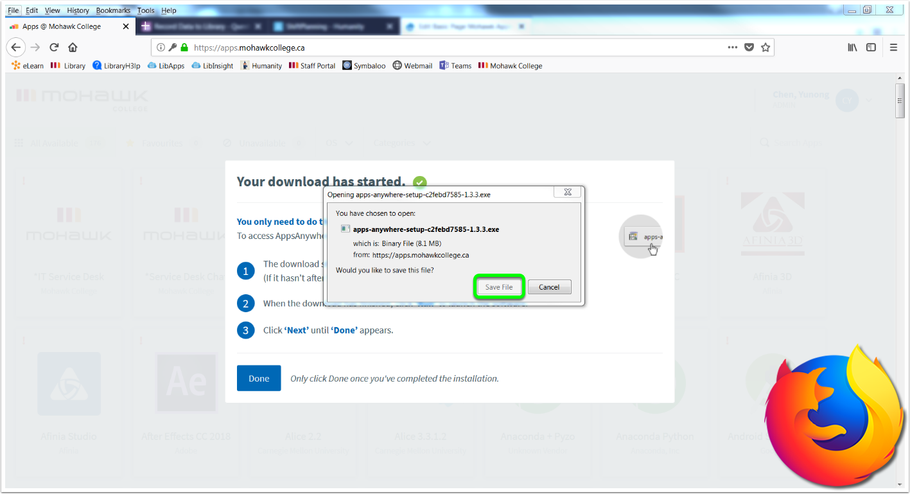Bookmark this page with the star icon

point(765,47)
